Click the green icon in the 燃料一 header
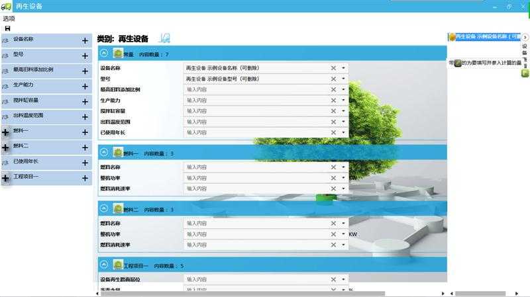530x297 pixels. pyautogui.click(x=118, y=153)
